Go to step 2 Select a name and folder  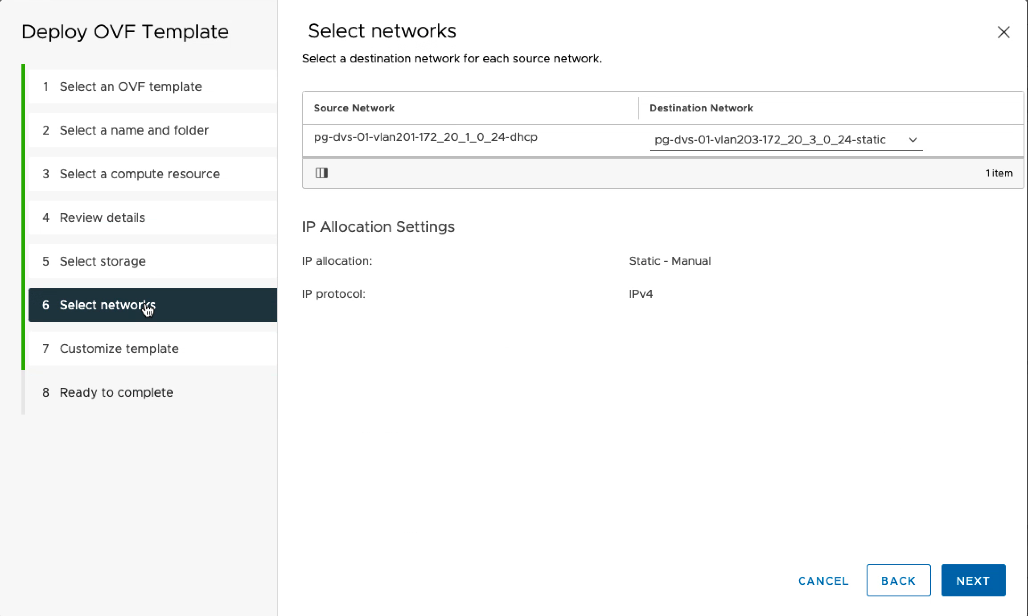[134, 130]
